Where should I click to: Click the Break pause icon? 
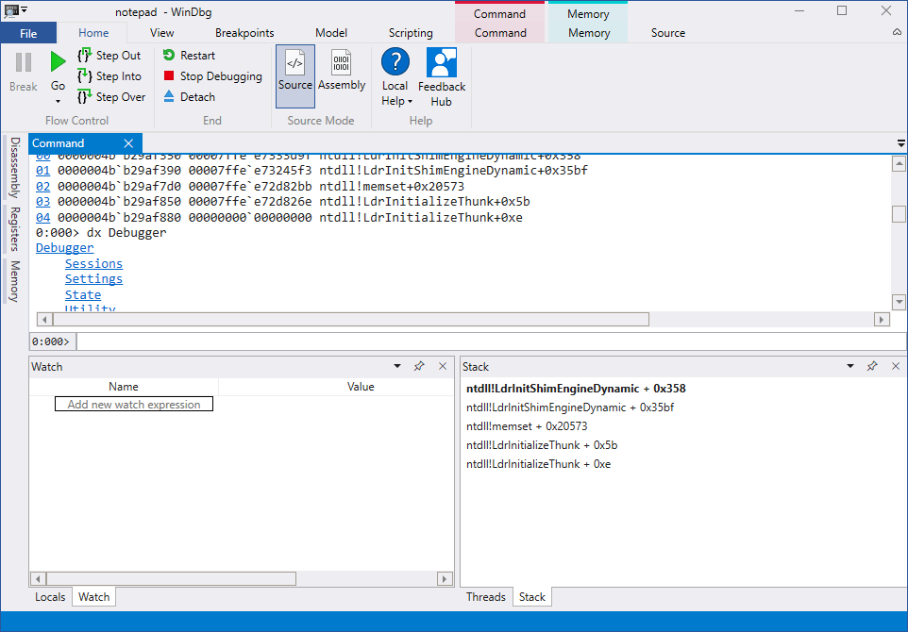click(24, 62)
